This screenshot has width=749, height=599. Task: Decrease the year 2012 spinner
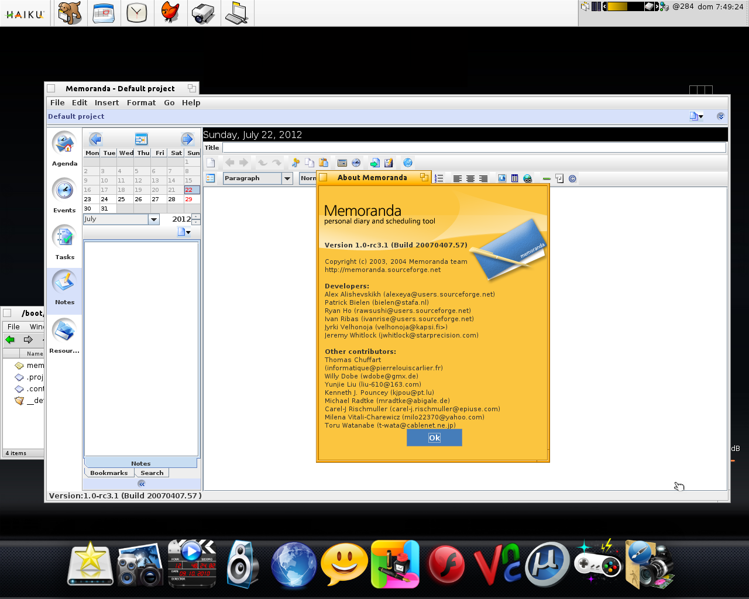pos(196,222)
